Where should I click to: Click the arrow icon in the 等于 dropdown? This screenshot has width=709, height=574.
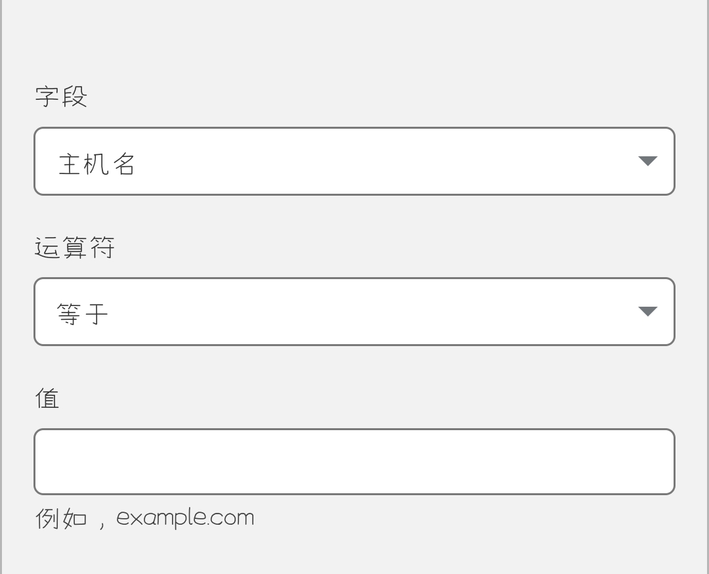[647, 311]
